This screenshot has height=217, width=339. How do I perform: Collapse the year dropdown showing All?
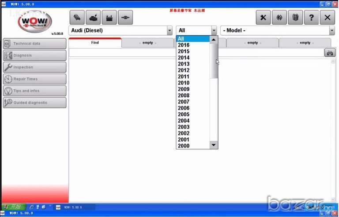[214, 30]
